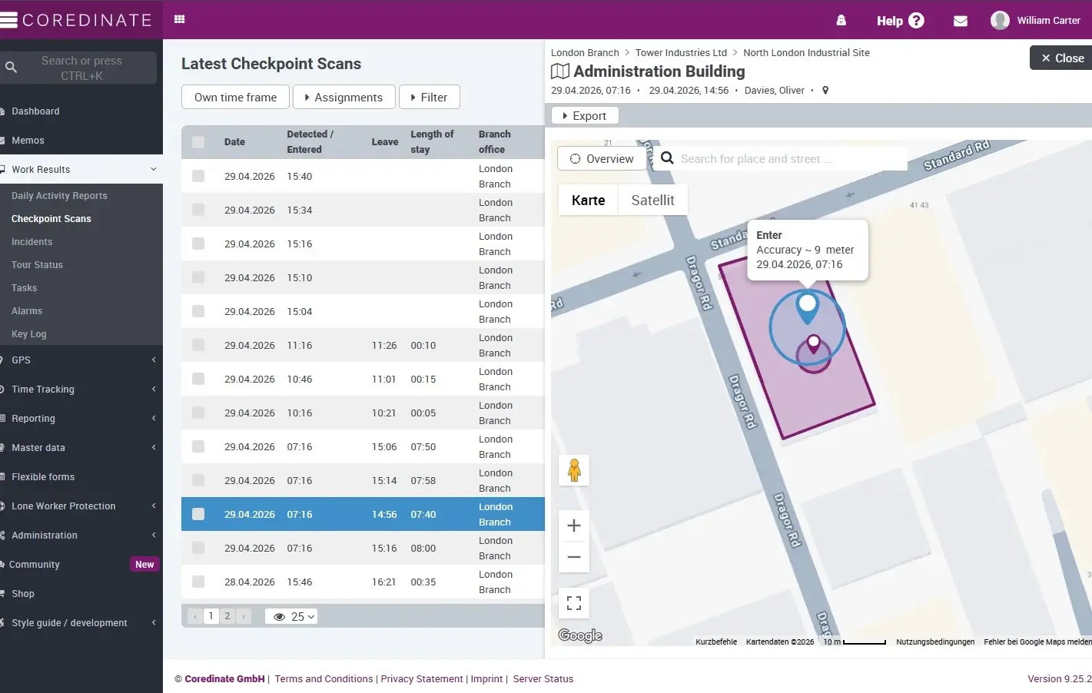
Task: Open the Key Log page
Action: (29, 334)
